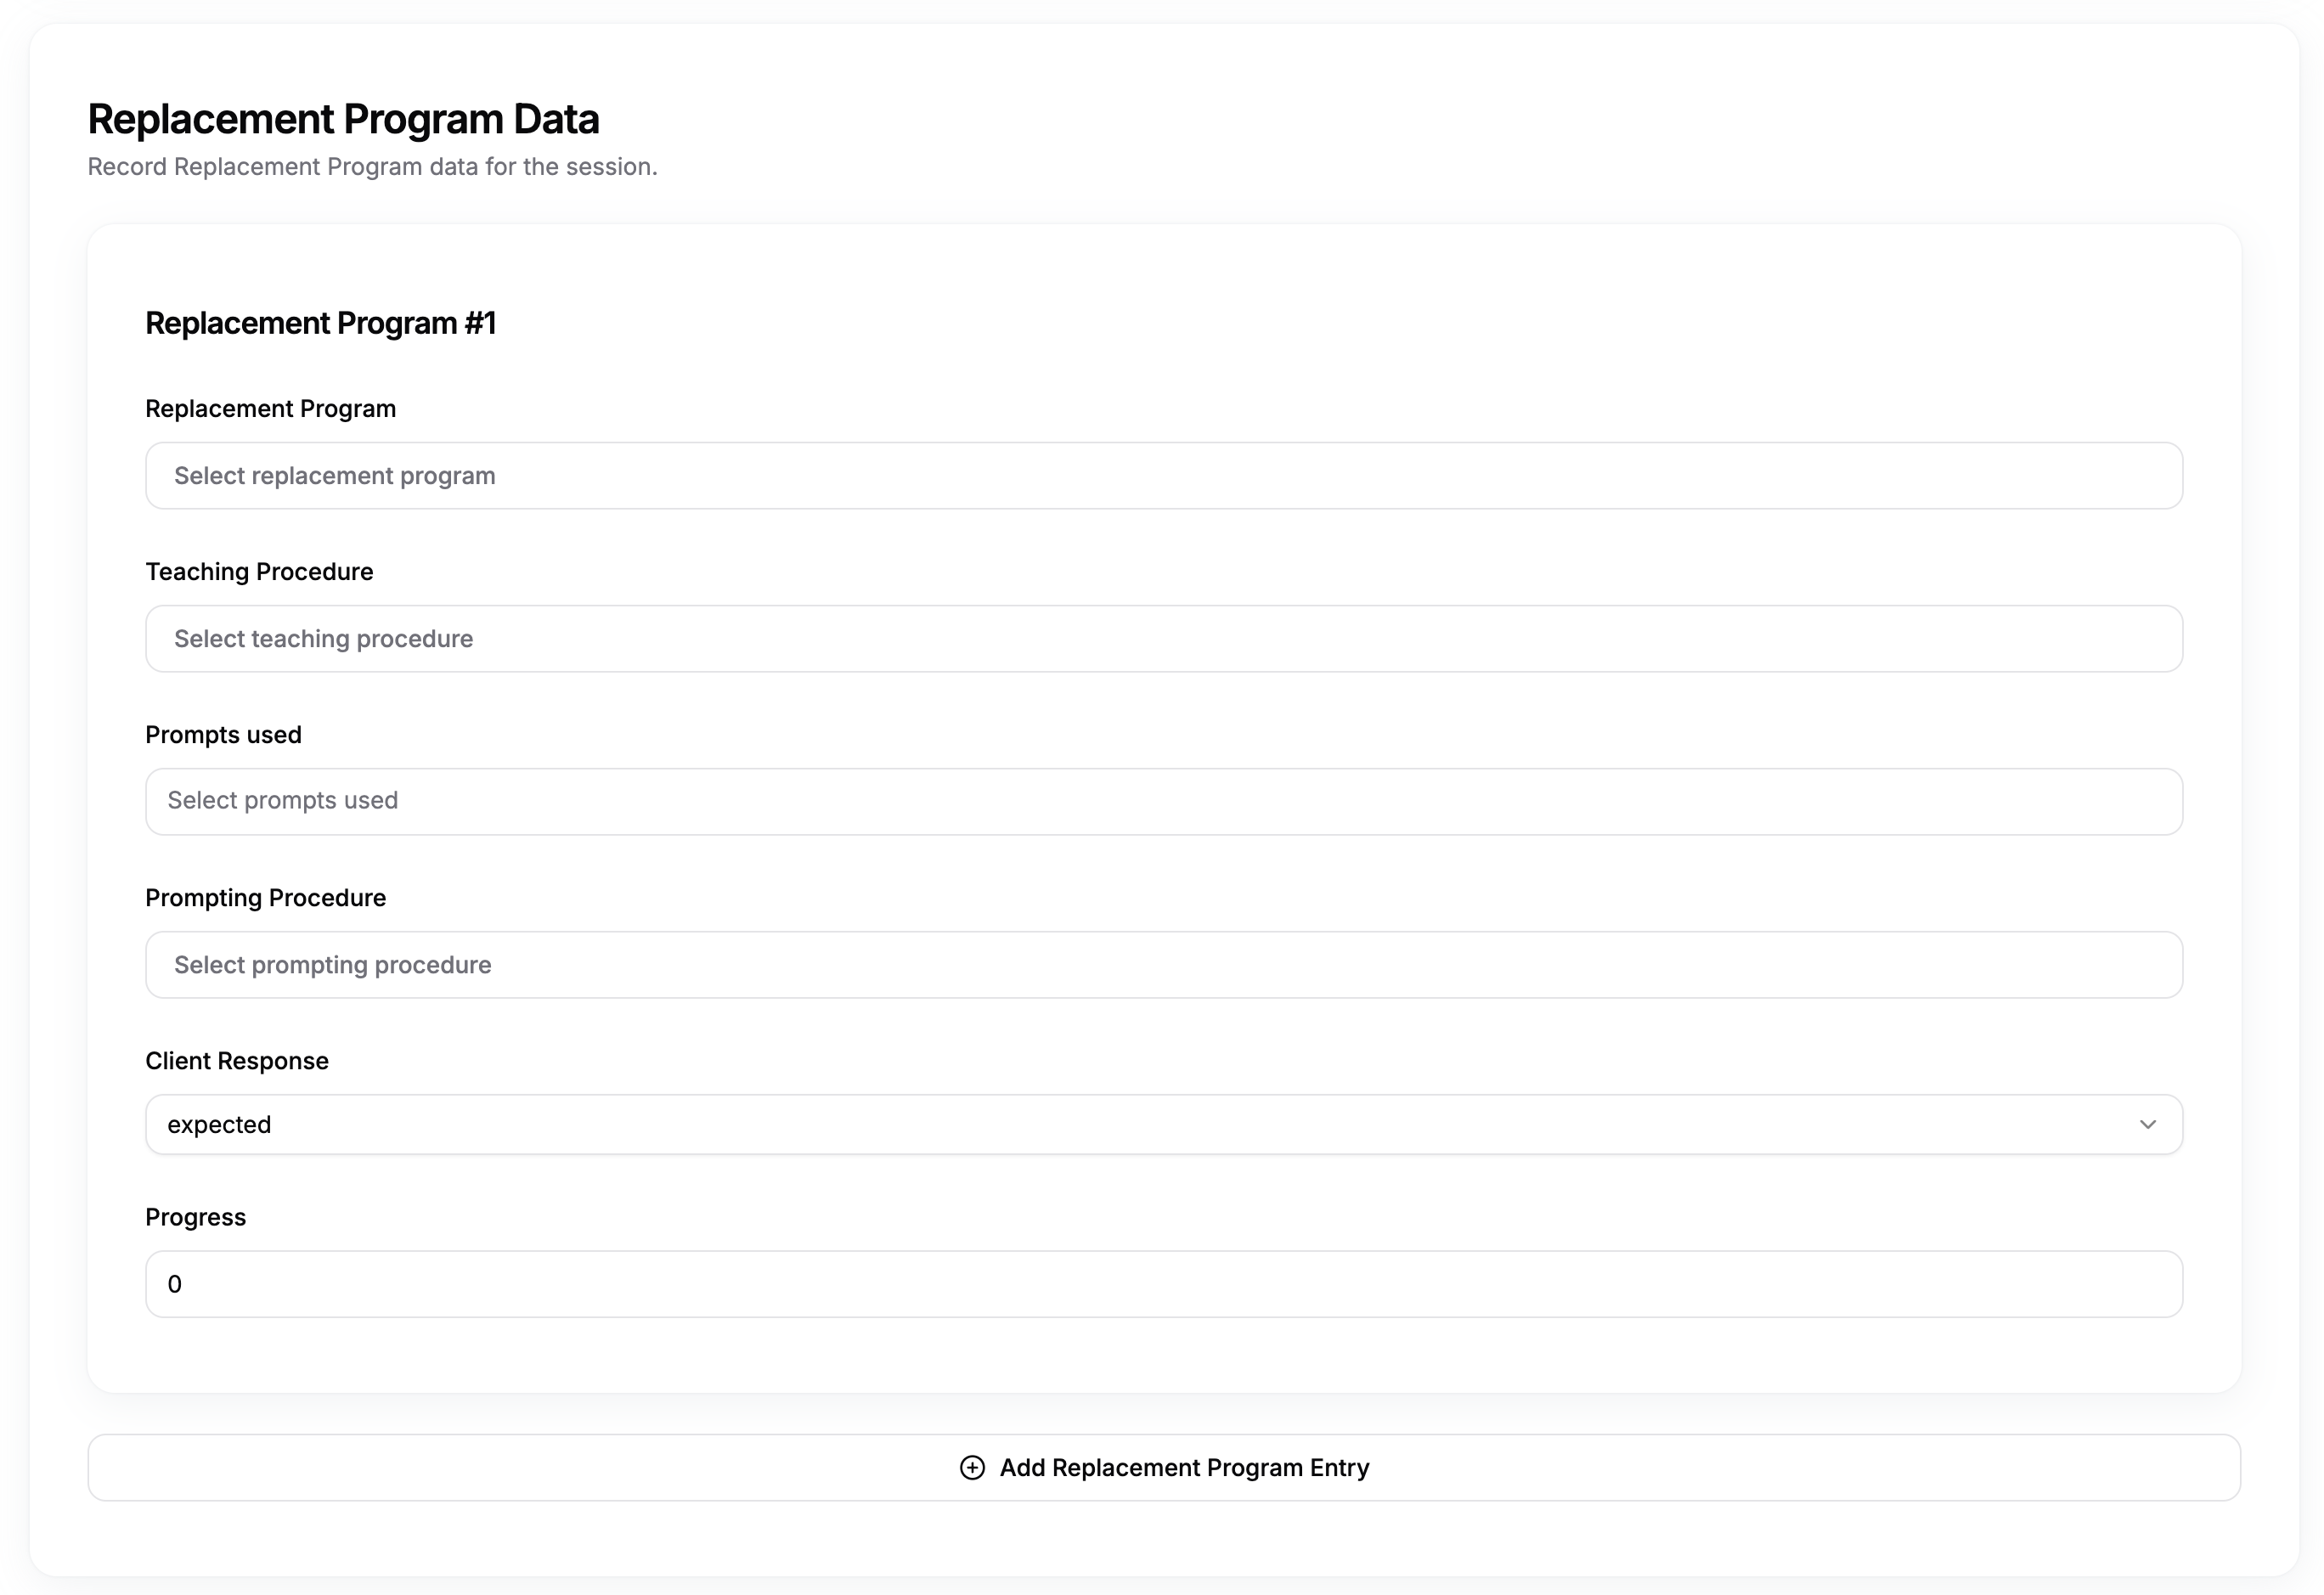The height and width of the screenshot is (1595, 2324).
Task: Click the value 0 in the Progress field
Action: click(x=176, y=1283)
